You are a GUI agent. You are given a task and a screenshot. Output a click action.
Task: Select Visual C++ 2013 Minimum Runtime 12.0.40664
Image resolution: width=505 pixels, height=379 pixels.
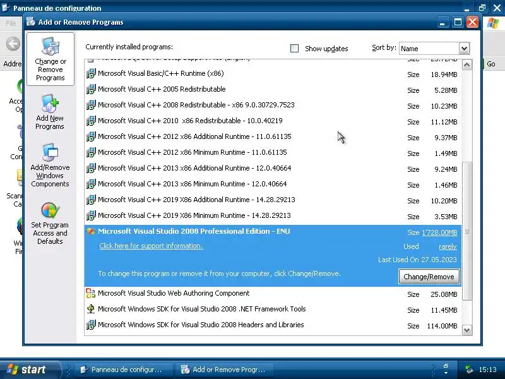click(x=273, y=184)
